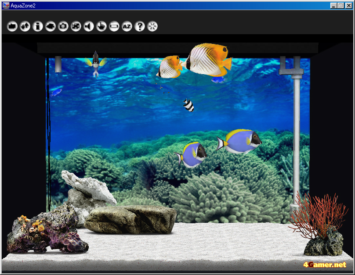The image size is (355, 275).
Task: Click the camera snapshot icon
Action: click(x=63, y=27)
